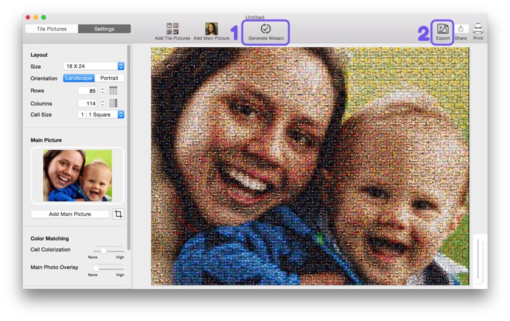The height and width of the screenshot is (321, 510).
Task: Click the Add Main Picture button in sidebar
Action: (70, 214)
